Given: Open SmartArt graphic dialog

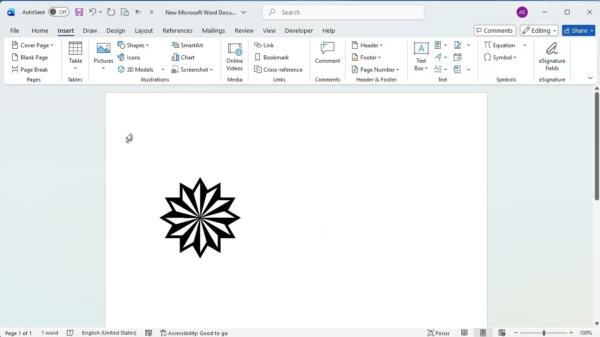Looking at the screenshot, I should pyautogui.click(x=187, y=45).
